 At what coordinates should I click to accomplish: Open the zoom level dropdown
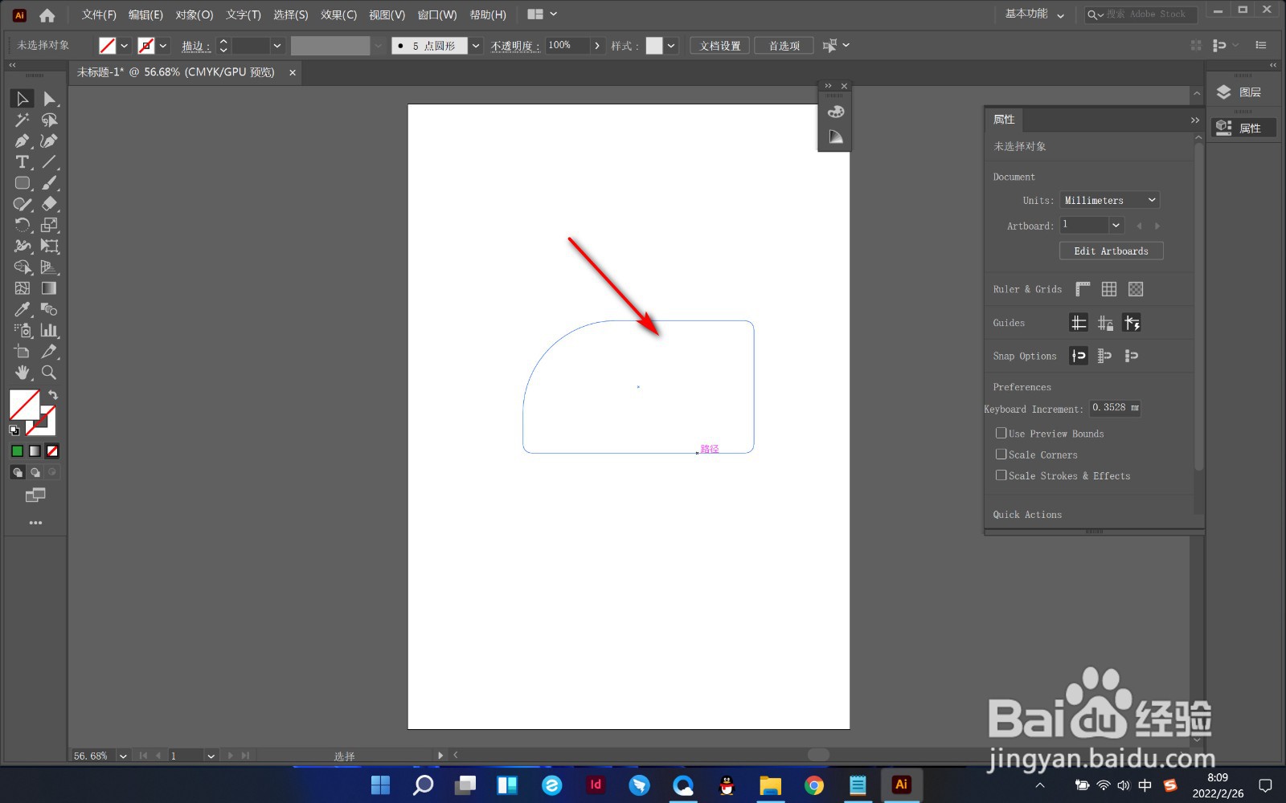pos(123,756)
